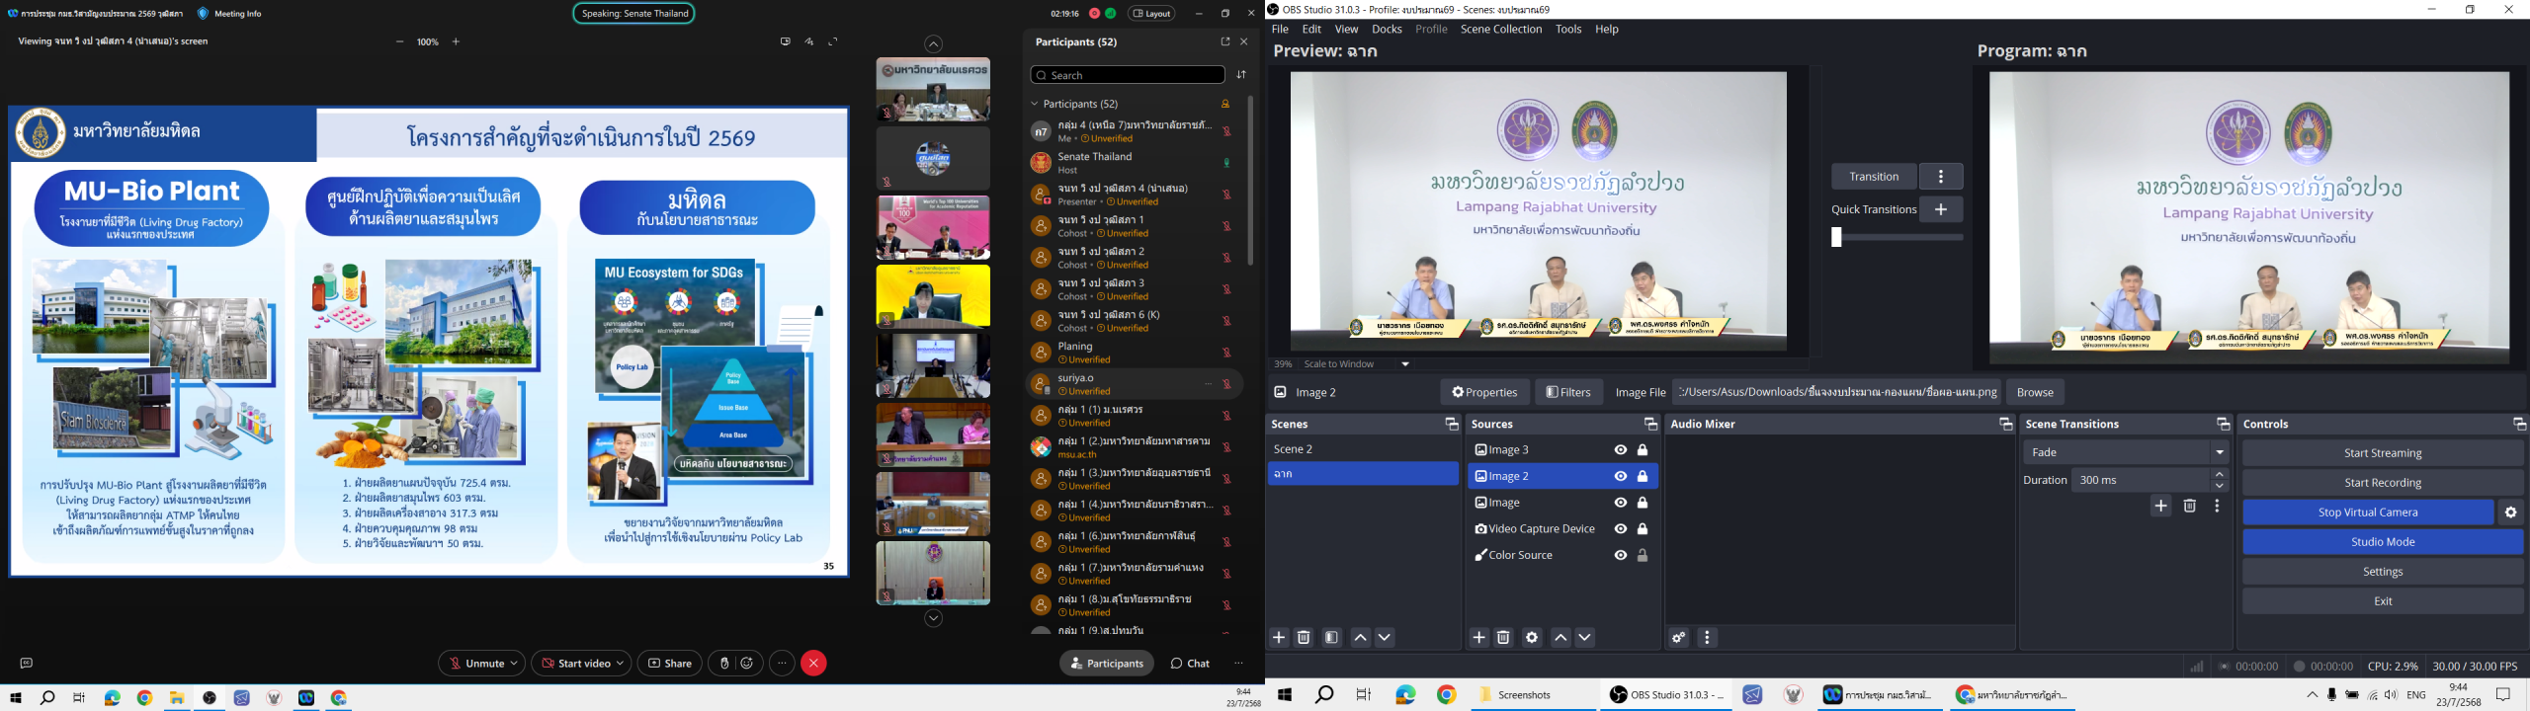Image resolution: width=2530 pixels, height=711 pixels.
Task: Hide the Color Source
Action: click(1620, 555)
